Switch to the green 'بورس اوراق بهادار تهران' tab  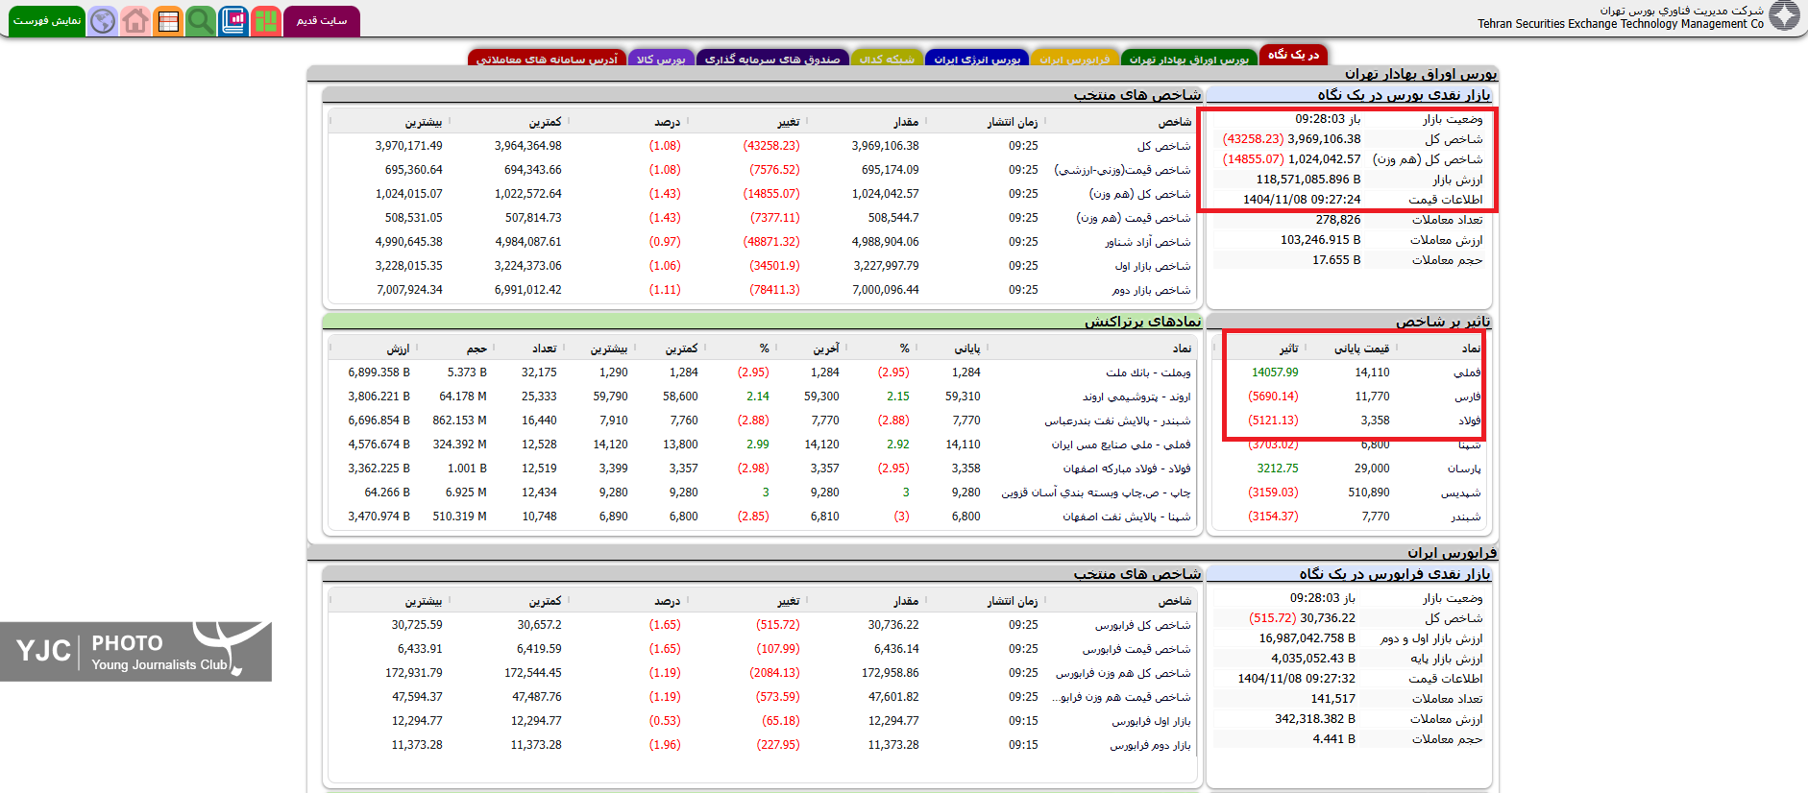coord(1189,59)
